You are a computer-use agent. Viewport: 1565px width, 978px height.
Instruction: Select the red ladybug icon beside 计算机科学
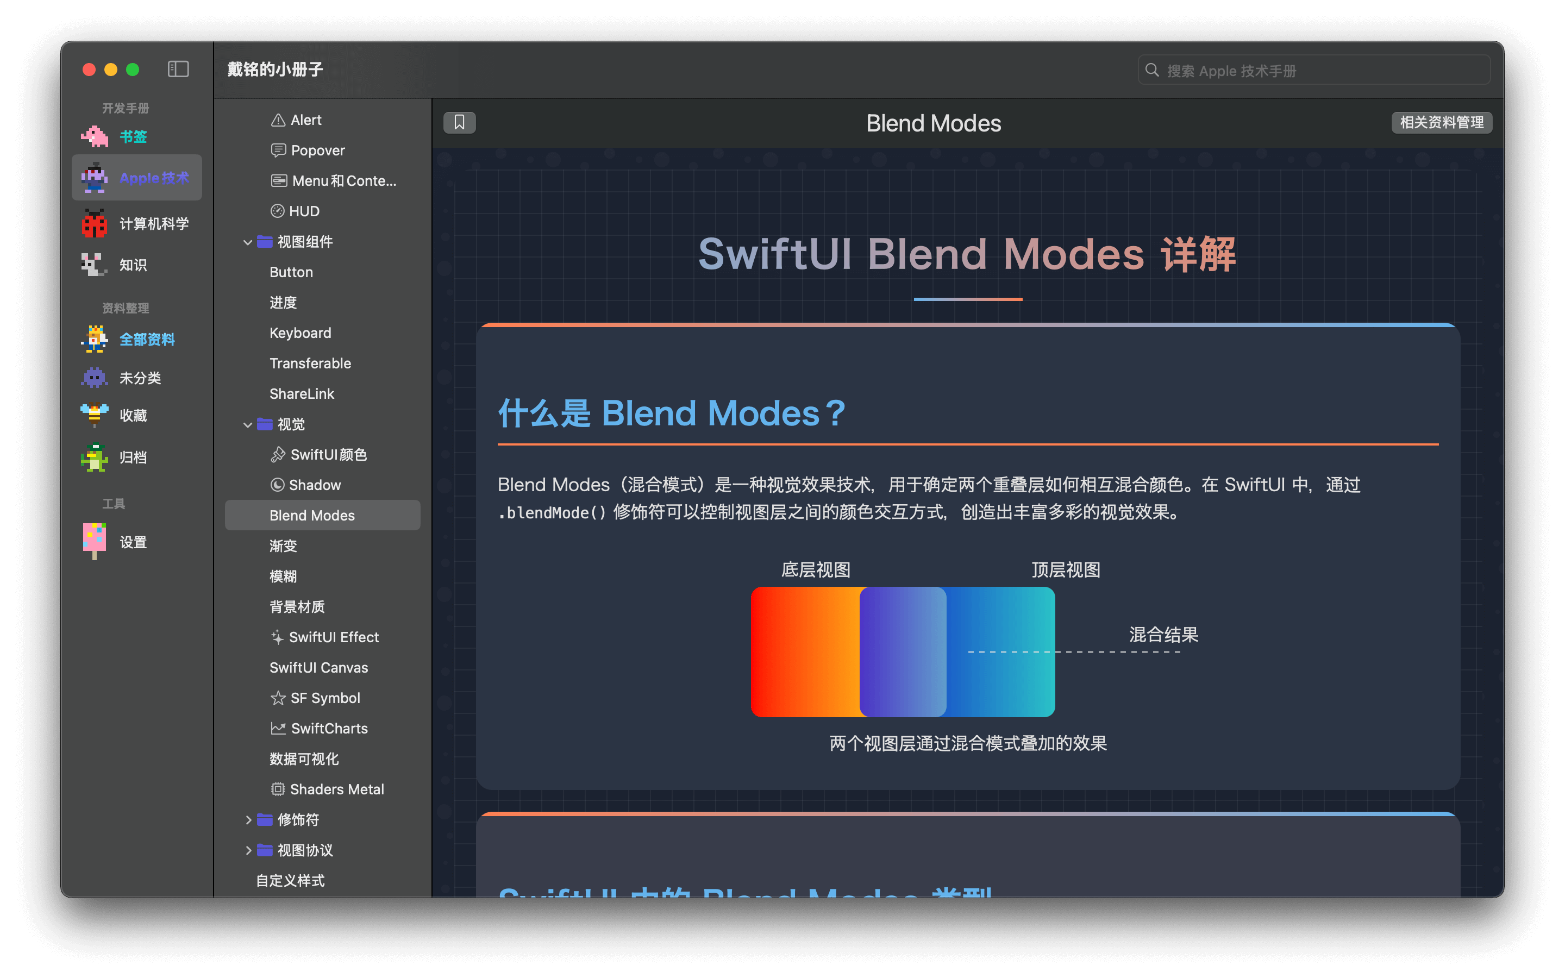pos(95,224)
